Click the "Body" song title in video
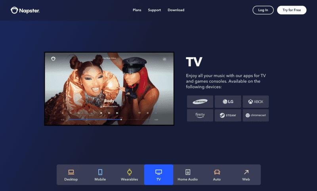317x191 pixels. [x=109, y=101]
